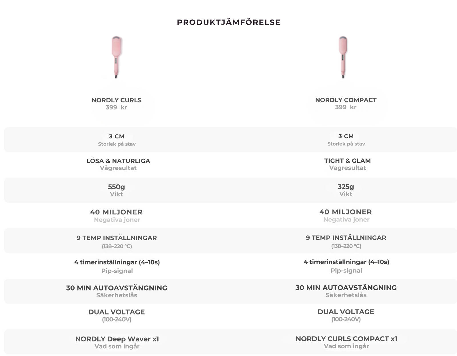The height and width of the screenshot is (356, 457).
Task: Click the 3 CM size for Nordly Curls
Action: point(117,136)
